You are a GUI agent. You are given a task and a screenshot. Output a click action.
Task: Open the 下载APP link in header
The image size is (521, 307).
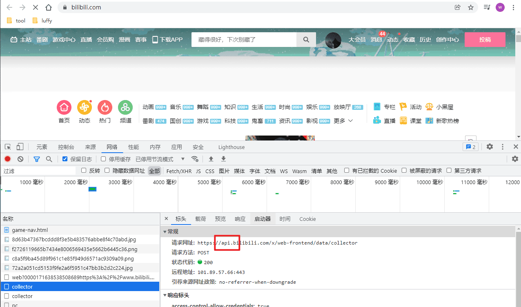[x=167, y=40]
